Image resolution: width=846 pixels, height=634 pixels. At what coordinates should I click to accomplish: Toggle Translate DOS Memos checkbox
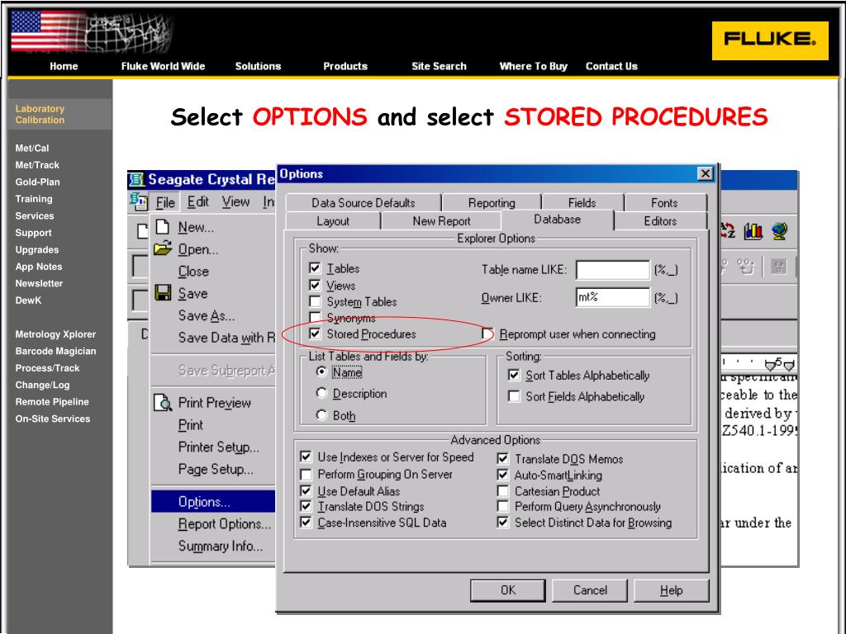pos(503,459)
